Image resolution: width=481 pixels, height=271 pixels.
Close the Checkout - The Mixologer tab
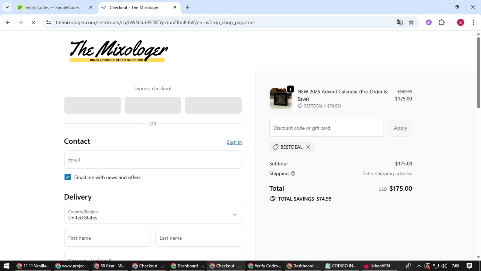[175, 7]
